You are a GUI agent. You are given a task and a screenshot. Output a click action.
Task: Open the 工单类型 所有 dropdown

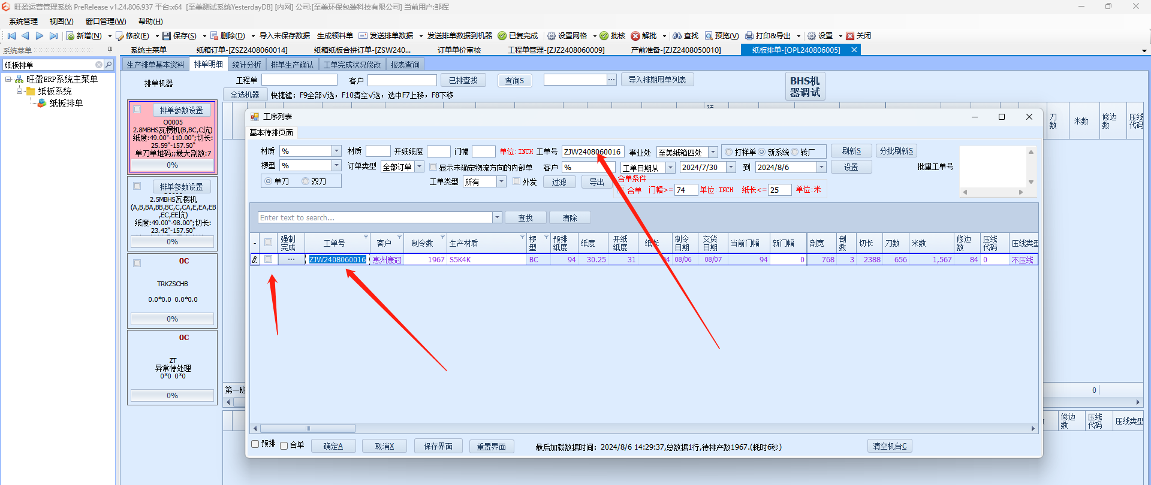coord(501,181)
